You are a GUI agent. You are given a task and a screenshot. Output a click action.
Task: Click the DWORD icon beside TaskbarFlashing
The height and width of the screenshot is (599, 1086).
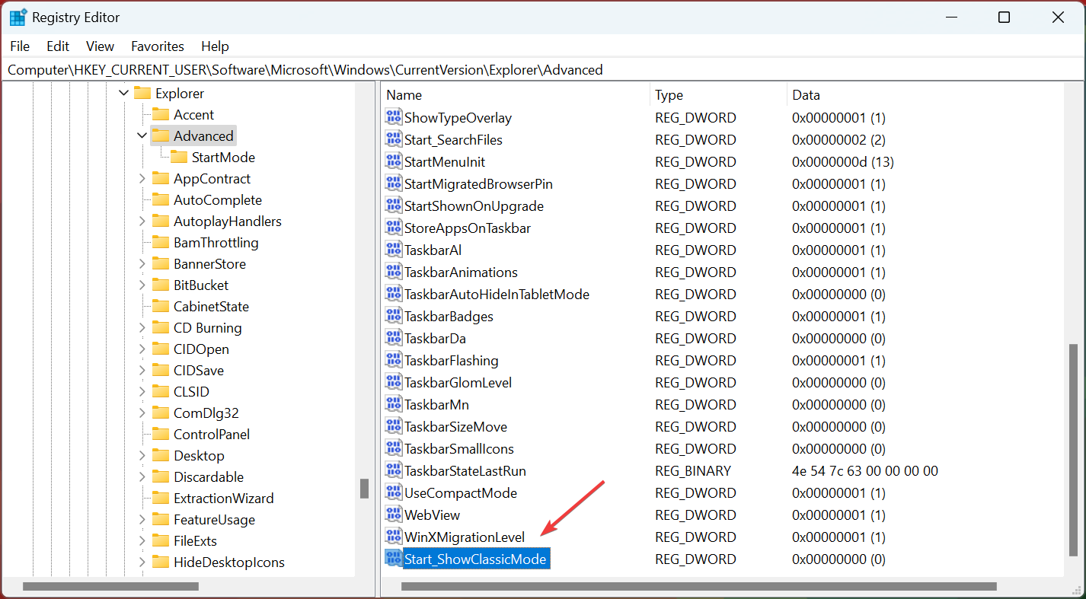[393, 360]
